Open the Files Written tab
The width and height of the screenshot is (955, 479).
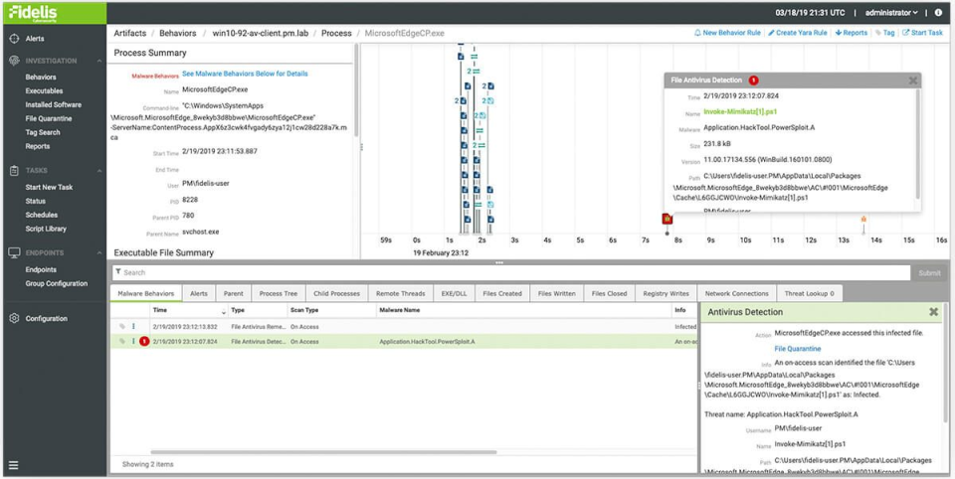click(557, 293)
